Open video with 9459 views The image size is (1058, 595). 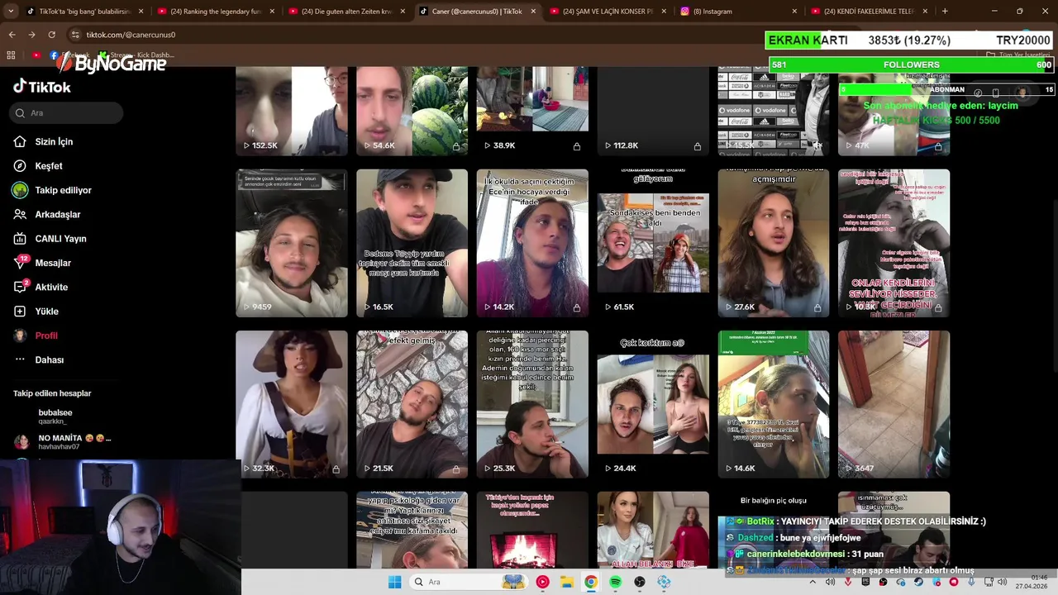tap(291, 243)
